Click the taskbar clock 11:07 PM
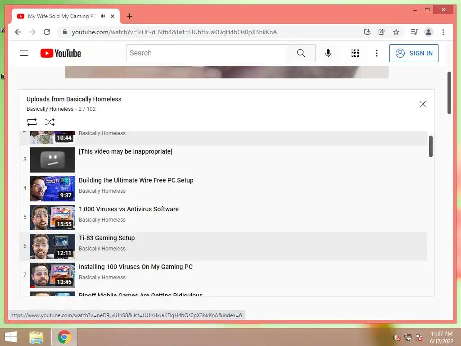Screen dimensions: 461x346 click(x=442, y=334)
